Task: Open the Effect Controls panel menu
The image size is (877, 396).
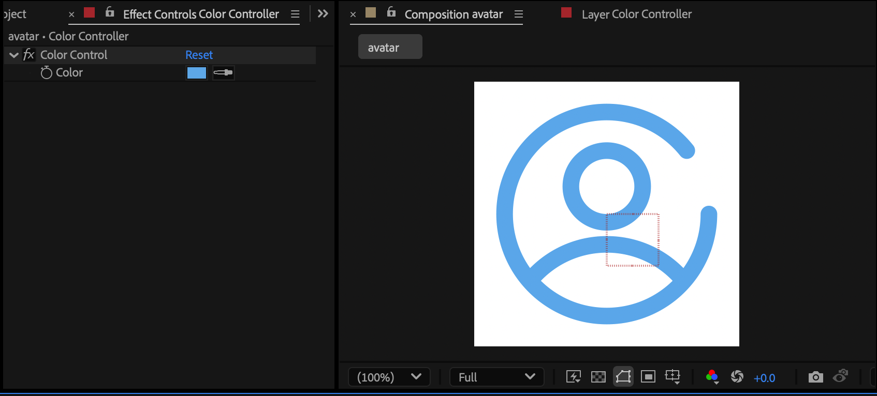Action: pyautogui.click(x=295, y=14)
